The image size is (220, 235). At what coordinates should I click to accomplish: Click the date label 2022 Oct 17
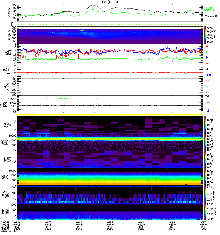click(x=9, y=231)
